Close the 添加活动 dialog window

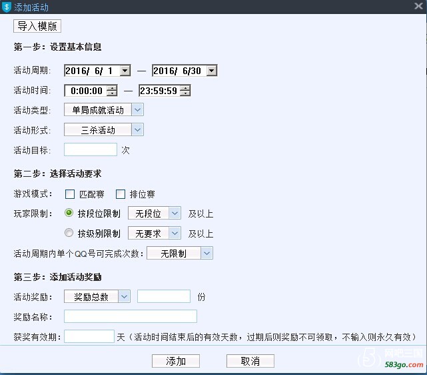(418, 6)
